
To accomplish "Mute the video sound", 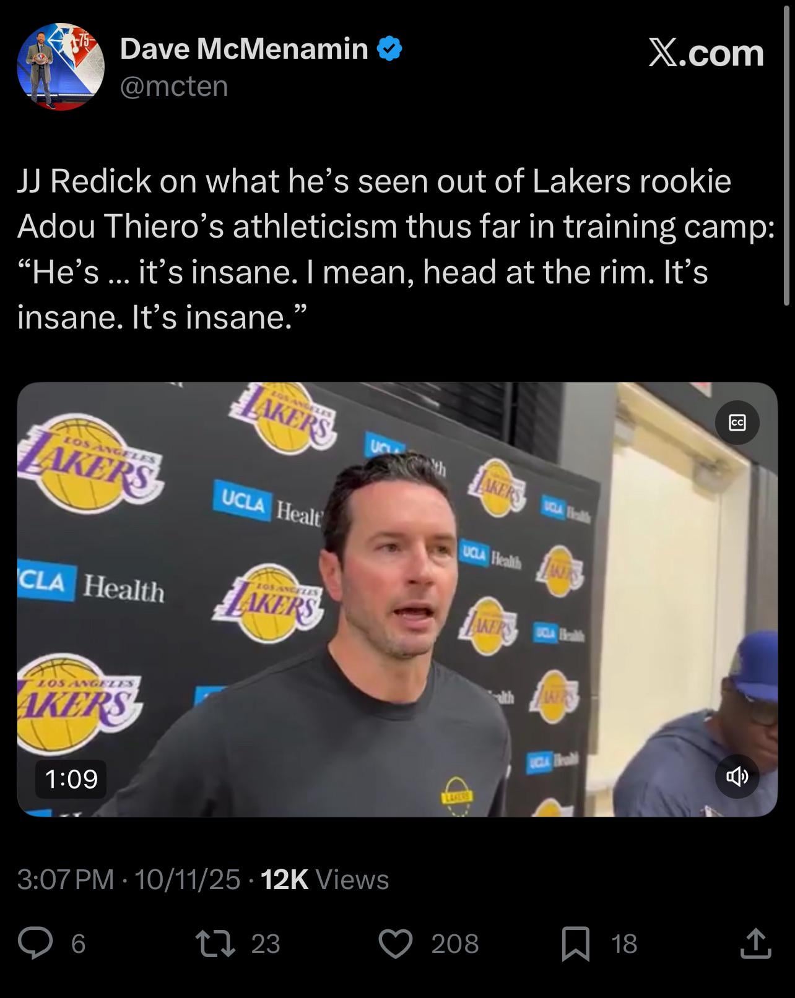I will point(737,776).
